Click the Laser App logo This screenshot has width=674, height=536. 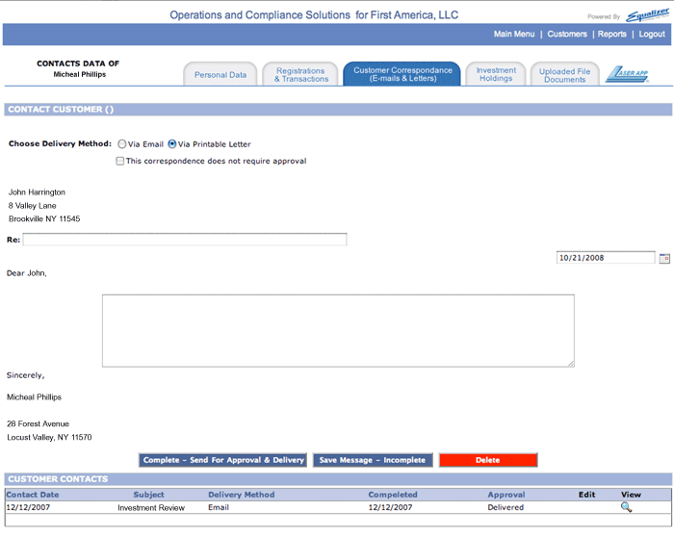click(x=627, y=74)
